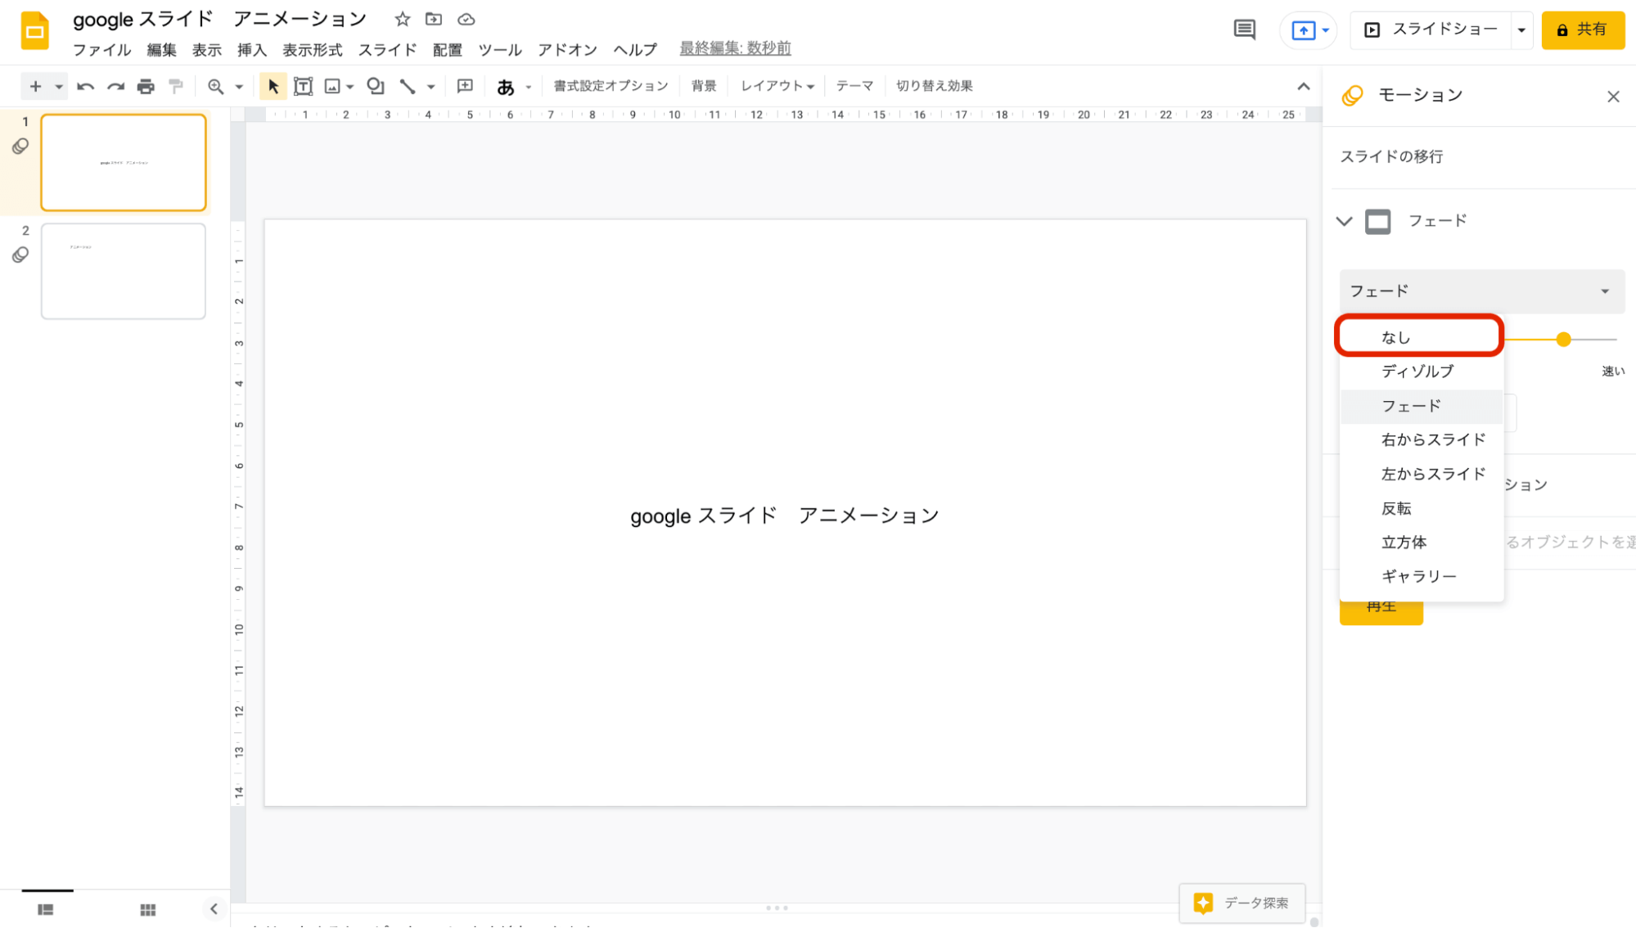The width and height of the screenshot is (1636, 928).
Task: Click the 背景 button
Action: click(x=704, y=86)
